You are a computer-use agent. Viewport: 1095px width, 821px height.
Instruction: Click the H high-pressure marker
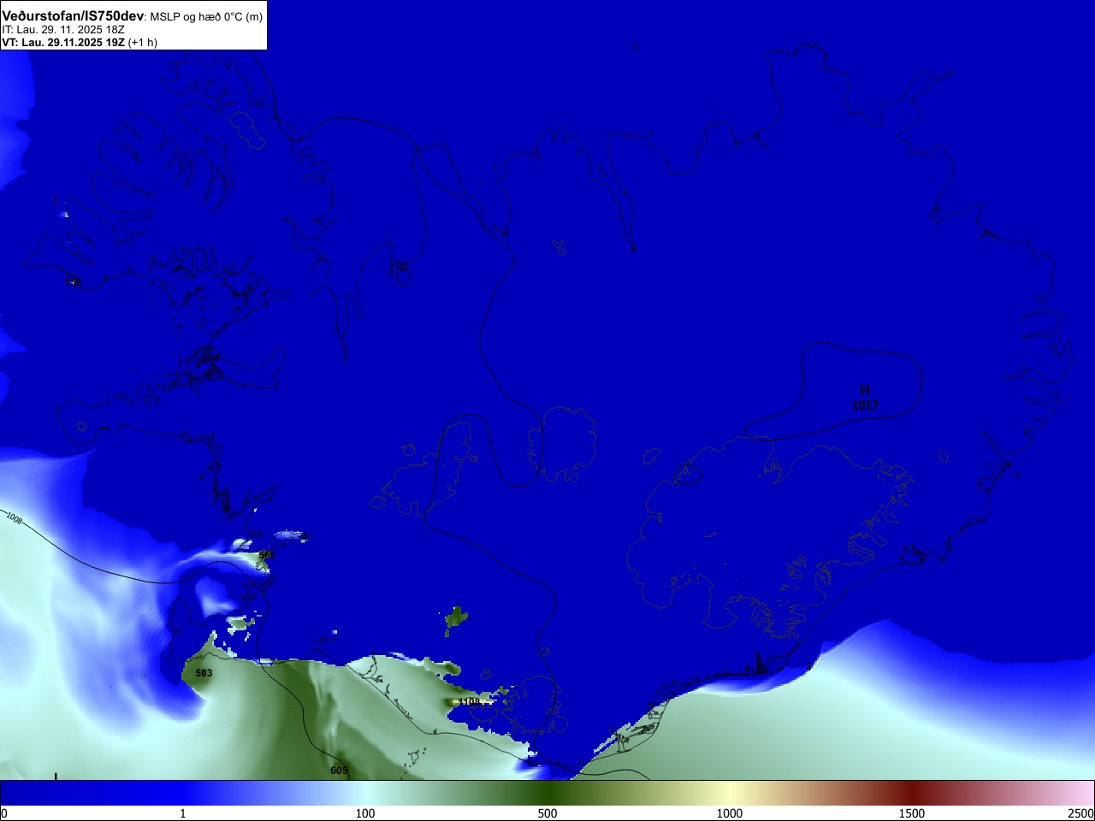865,390
